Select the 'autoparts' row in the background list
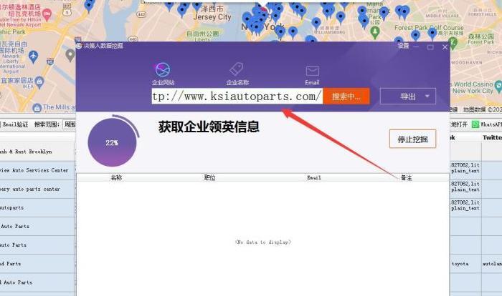Viewport: 502px width, 296px height. [37, 207]
